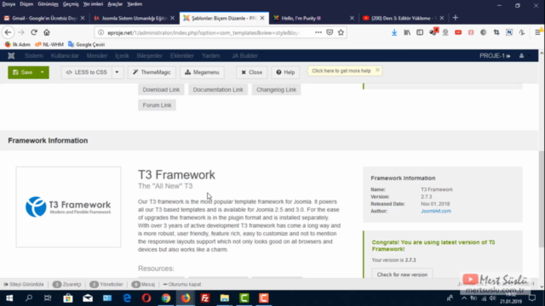
Task: Open Microsoft Store from taskbar
Action: pyautogui.click(x=68, y=298)
